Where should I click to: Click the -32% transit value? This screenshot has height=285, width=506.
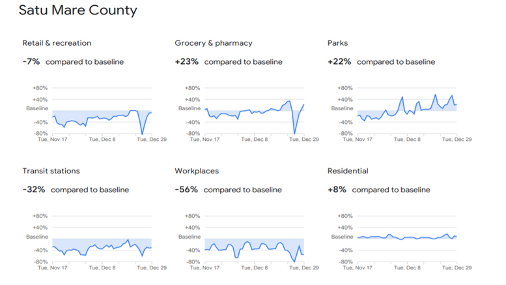click(x=33, y=190)
